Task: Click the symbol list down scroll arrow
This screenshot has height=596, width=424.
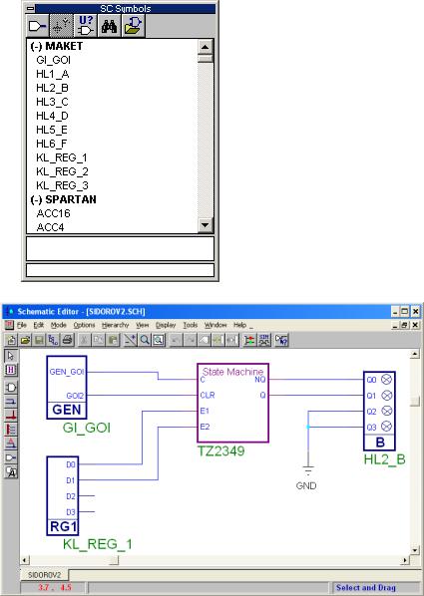Action: pos(205,225)
